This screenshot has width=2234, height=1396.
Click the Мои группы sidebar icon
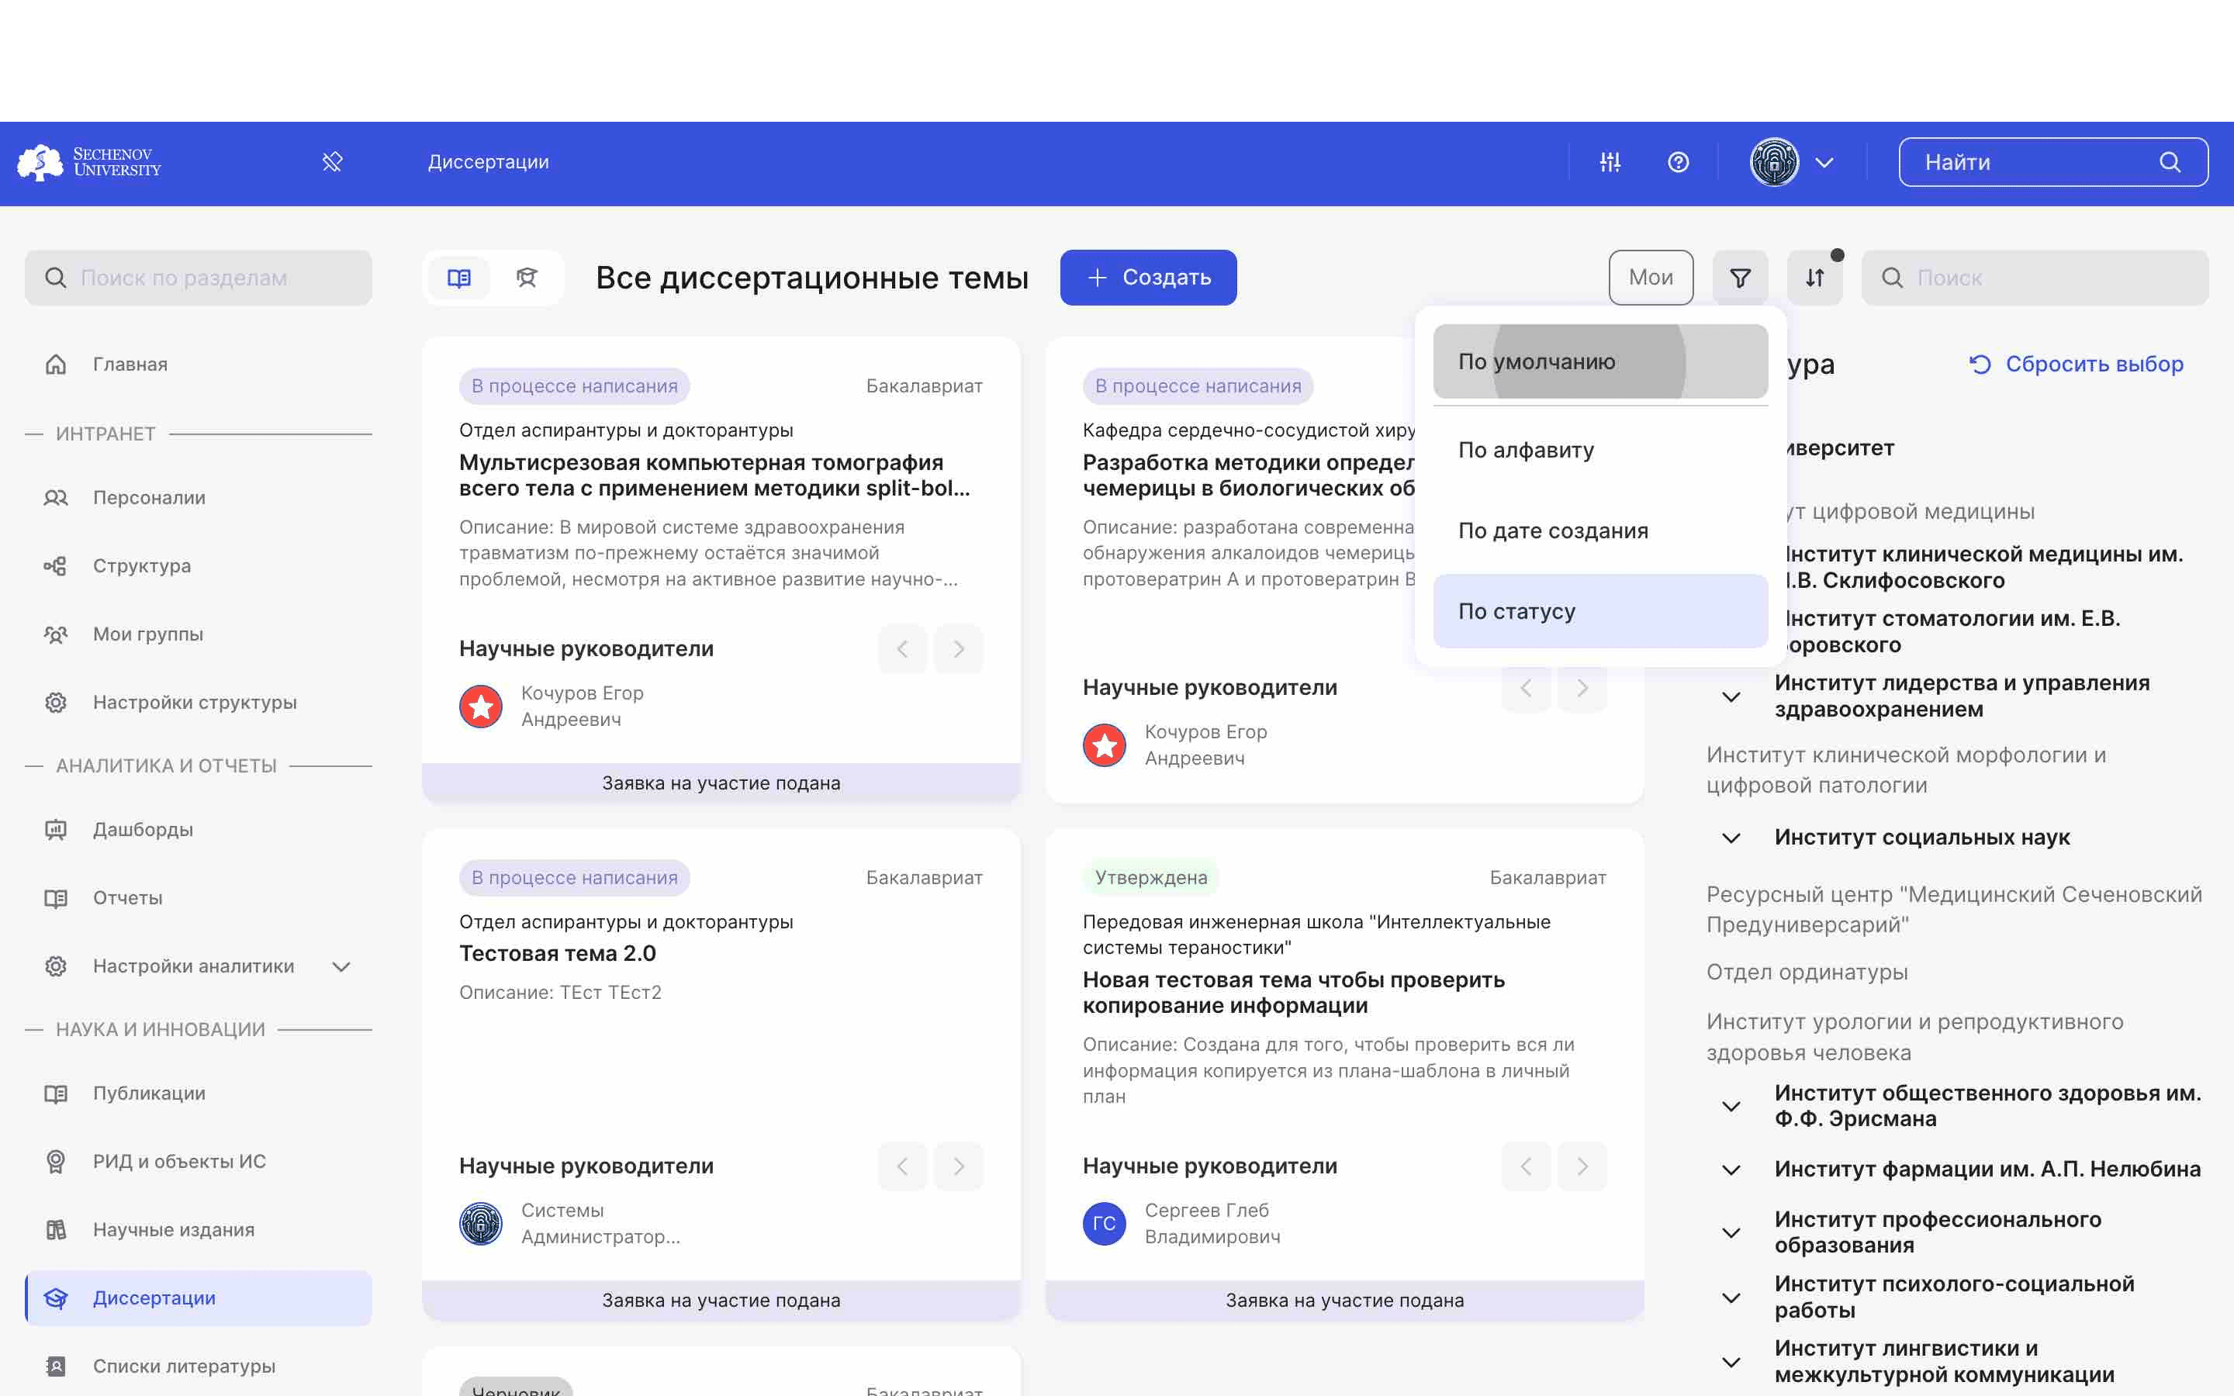(55, 634)
